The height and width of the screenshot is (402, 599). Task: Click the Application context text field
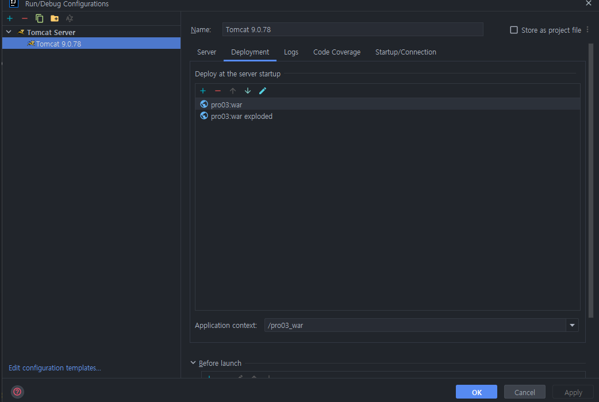pyautogui.click(x=415, y=325)
